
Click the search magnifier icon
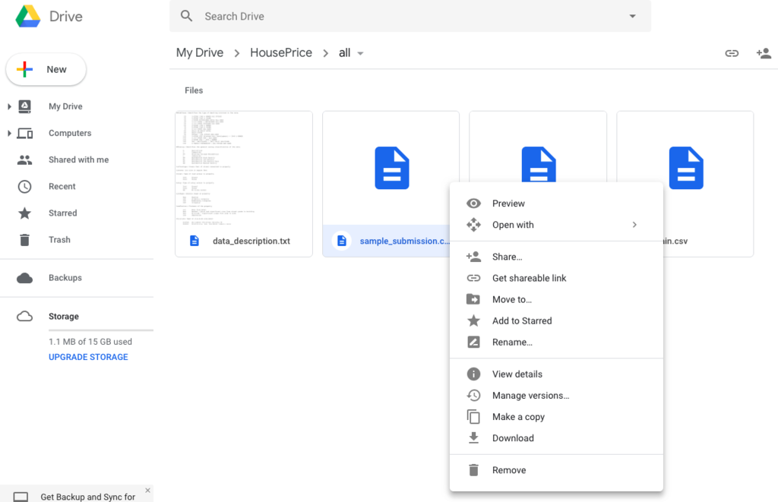coord(187,16)
